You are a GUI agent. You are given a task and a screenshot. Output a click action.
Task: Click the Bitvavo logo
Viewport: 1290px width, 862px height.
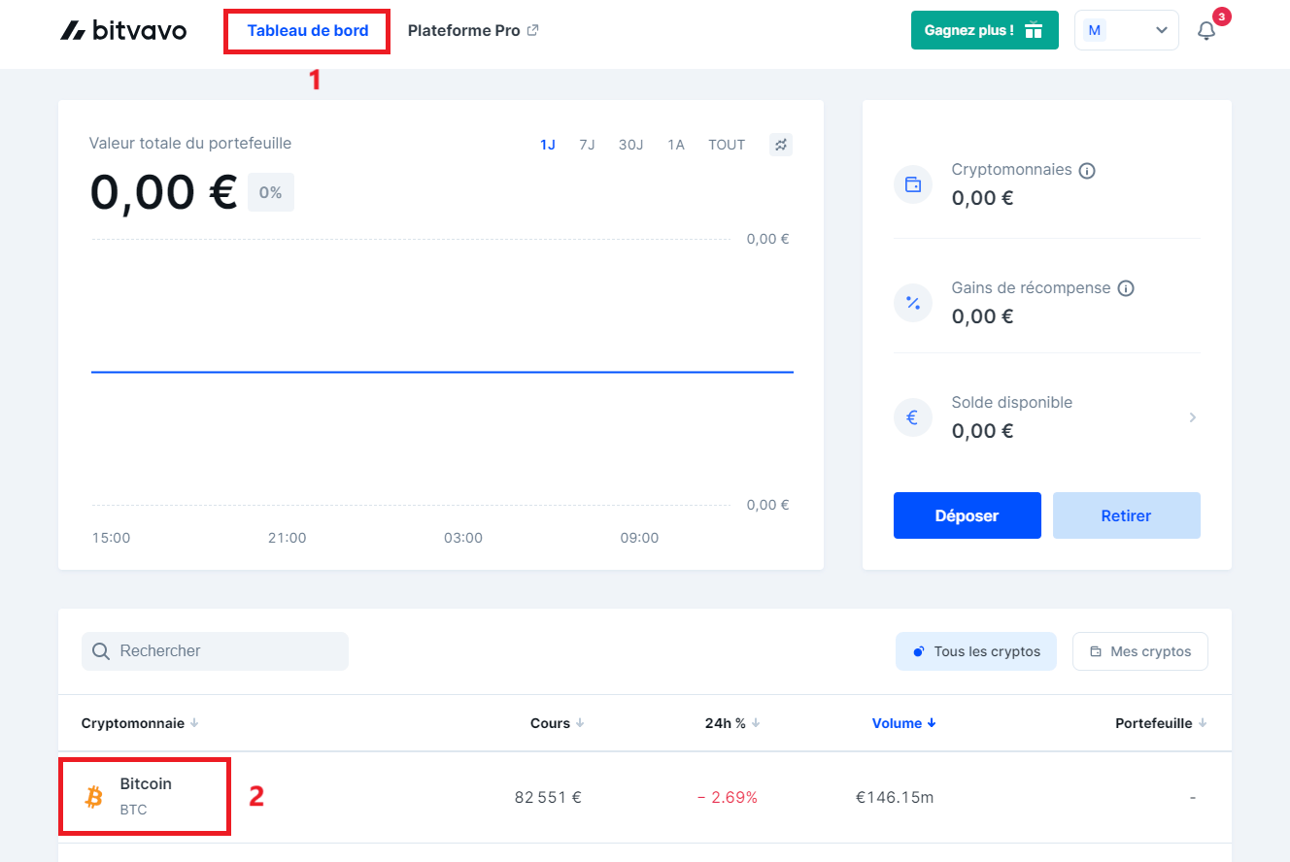tap(123, 30)
